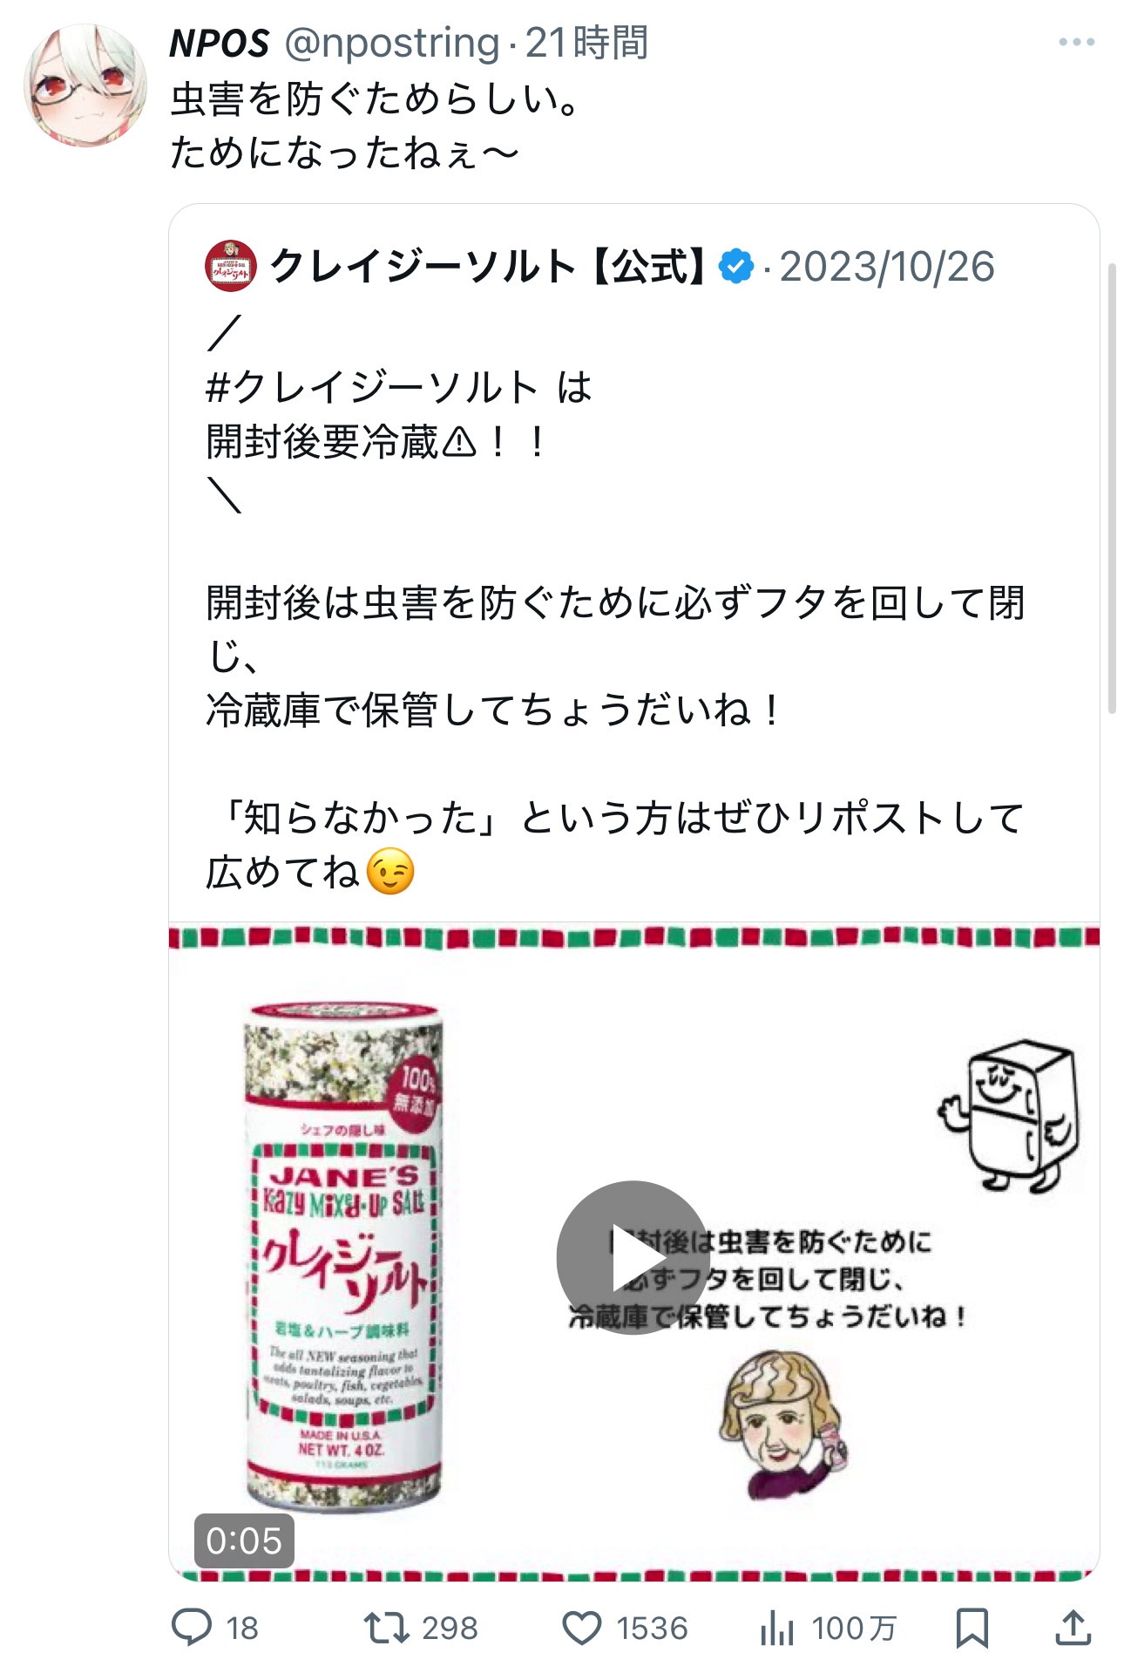Open the reply comment icon
The width and height of the screenshot is (1124, 1673).
click(x=192, y=1627)
